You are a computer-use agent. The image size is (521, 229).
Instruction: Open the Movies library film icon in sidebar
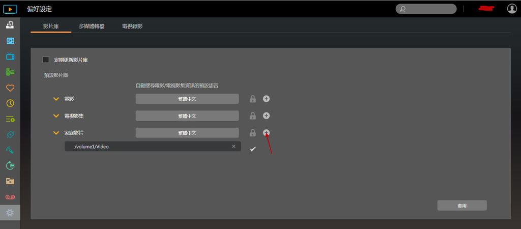click(x=10, y=41)
